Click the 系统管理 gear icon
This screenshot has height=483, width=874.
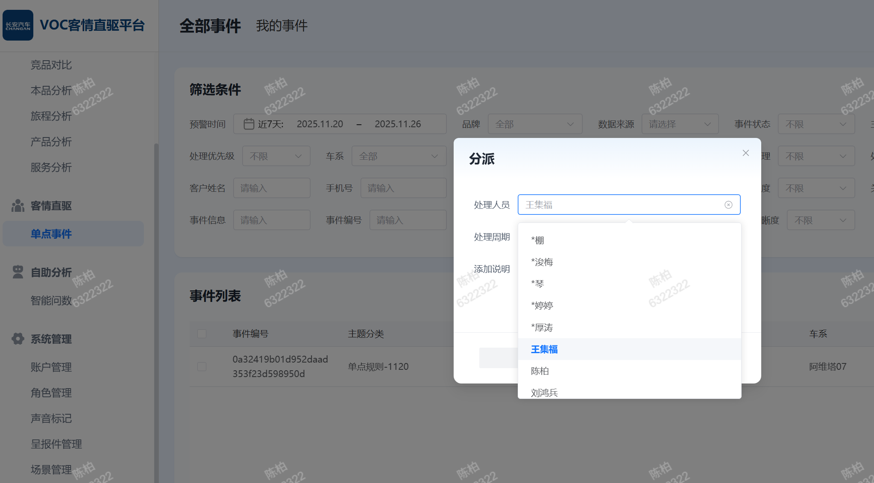pyautogui.click(x=18, y=339)
